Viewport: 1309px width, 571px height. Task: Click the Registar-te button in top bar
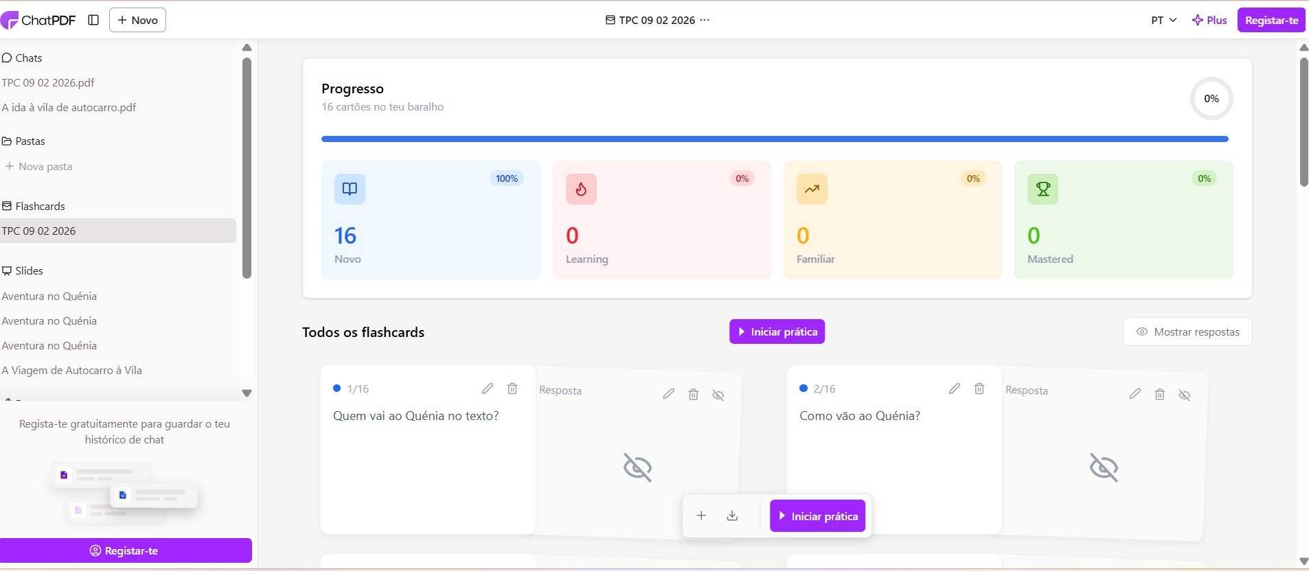(x=1271, y=20)
